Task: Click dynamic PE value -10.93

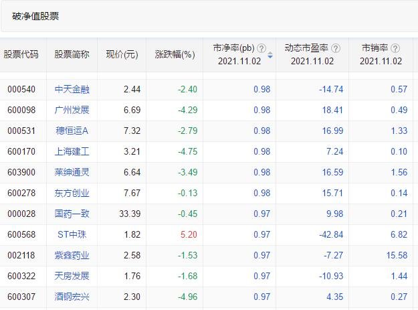Action: pos(331,276)
